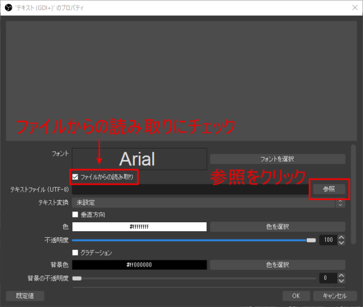
Task: Open the フォントを選択 font picker
Action: click(x=277, y=159)
